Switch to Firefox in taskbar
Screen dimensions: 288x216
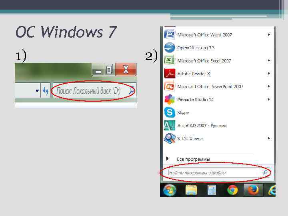click(253, 190)
